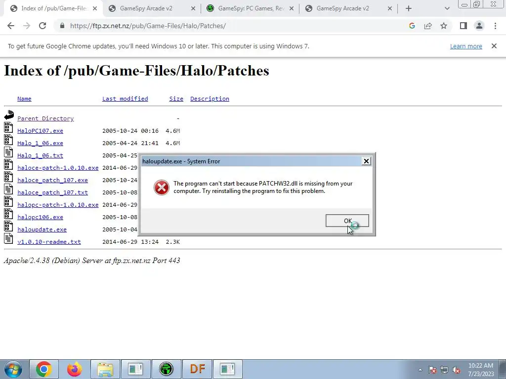
Task: Switch to the last GameSpy Arcade v2 tab
Action: pos(348,8)
